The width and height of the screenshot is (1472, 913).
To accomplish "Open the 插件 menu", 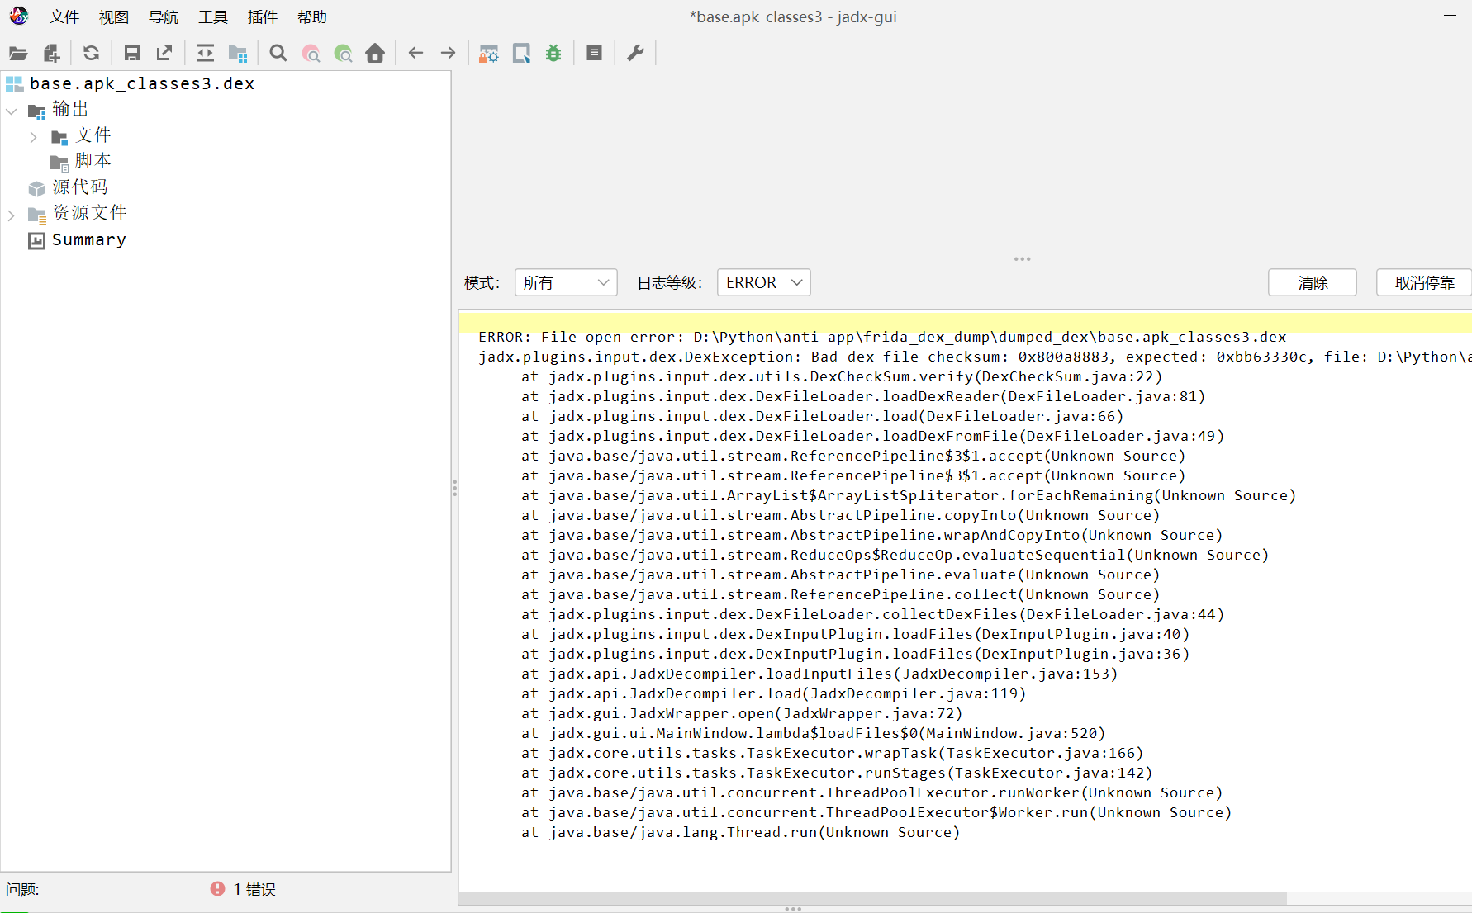I will (x=263, y=17).
